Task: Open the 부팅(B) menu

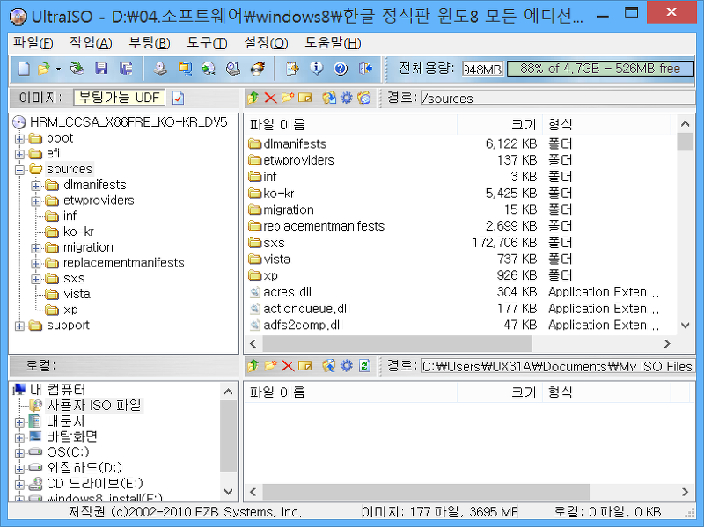Action: (x=149, y=43)
